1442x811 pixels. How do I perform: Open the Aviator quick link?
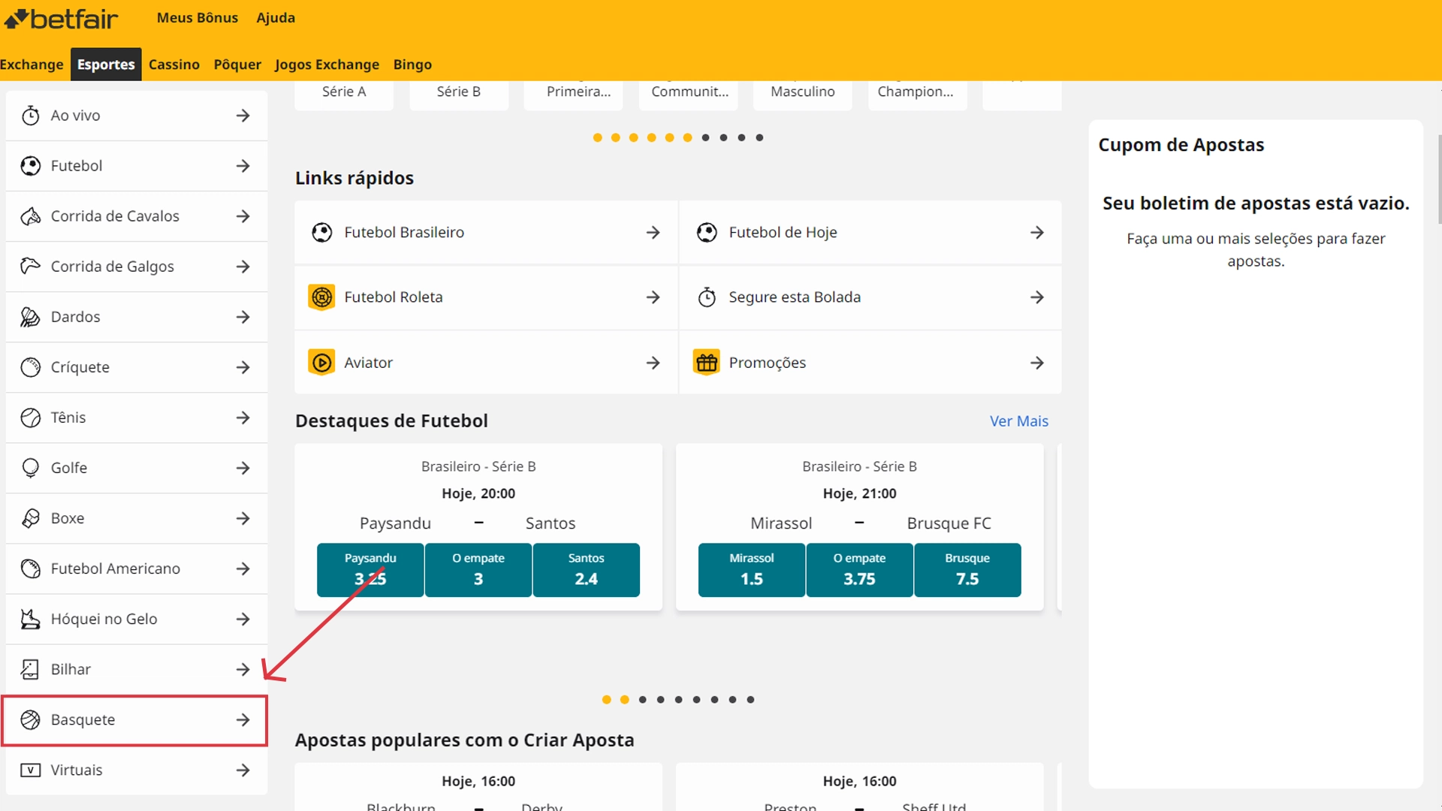pos(487,363)
